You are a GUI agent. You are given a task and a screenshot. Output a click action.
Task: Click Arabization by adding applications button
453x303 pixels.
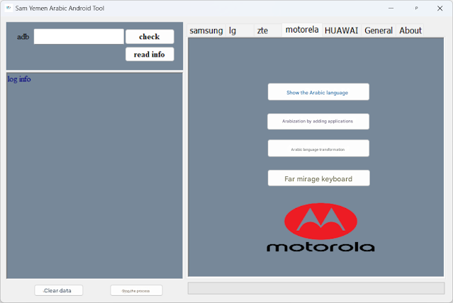pos(318,122)
